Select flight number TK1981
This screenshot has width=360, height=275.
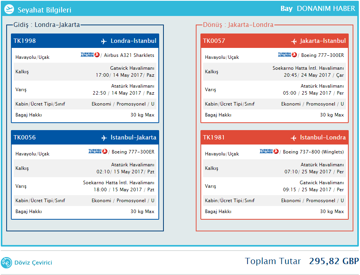214,137
